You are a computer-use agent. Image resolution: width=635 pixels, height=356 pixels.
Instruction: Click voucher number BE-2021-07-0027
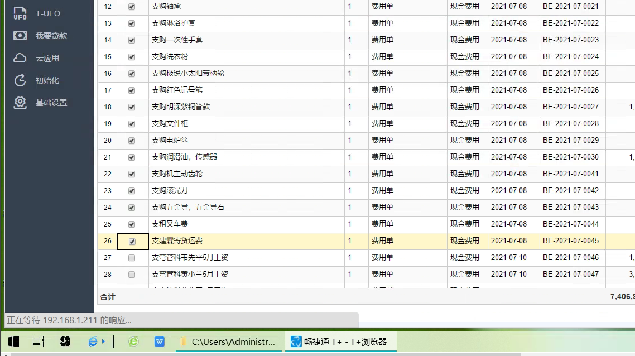click(571, 107)
